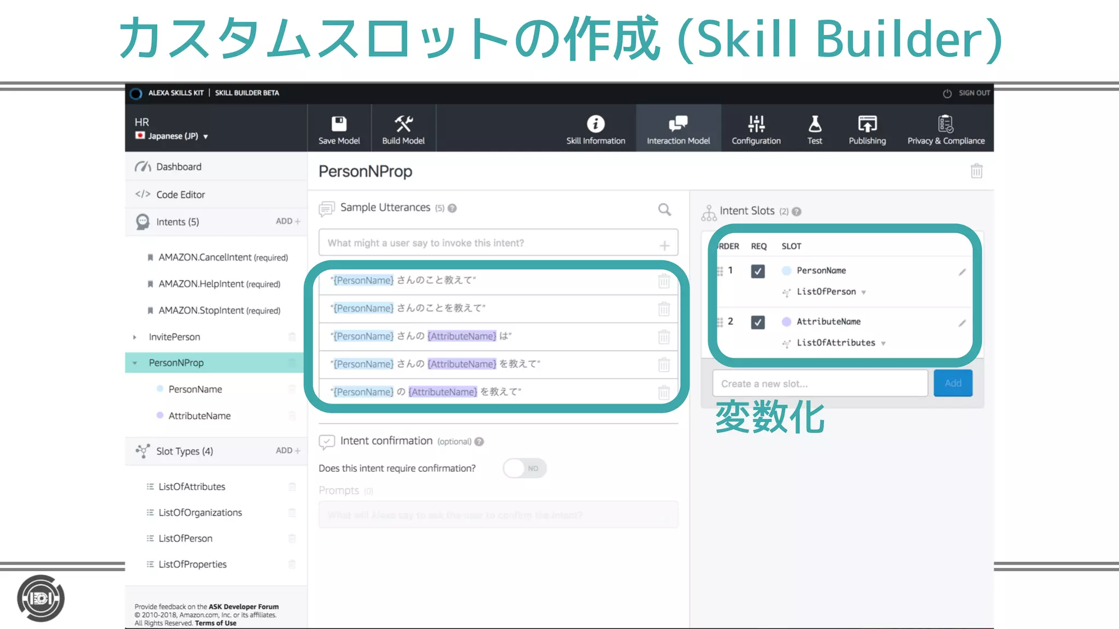Open the ListOfProperties slot type
This screenshot has height=629, width=1119.
pos(192,564)
